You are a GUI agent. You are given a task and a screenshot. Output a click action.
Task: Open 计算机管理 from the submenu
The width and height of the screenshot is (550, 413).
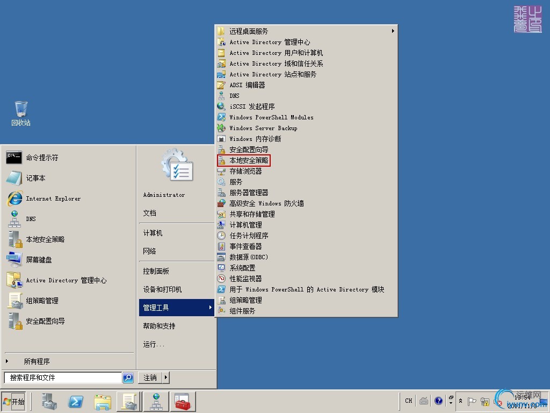click(x=306, y=225)
